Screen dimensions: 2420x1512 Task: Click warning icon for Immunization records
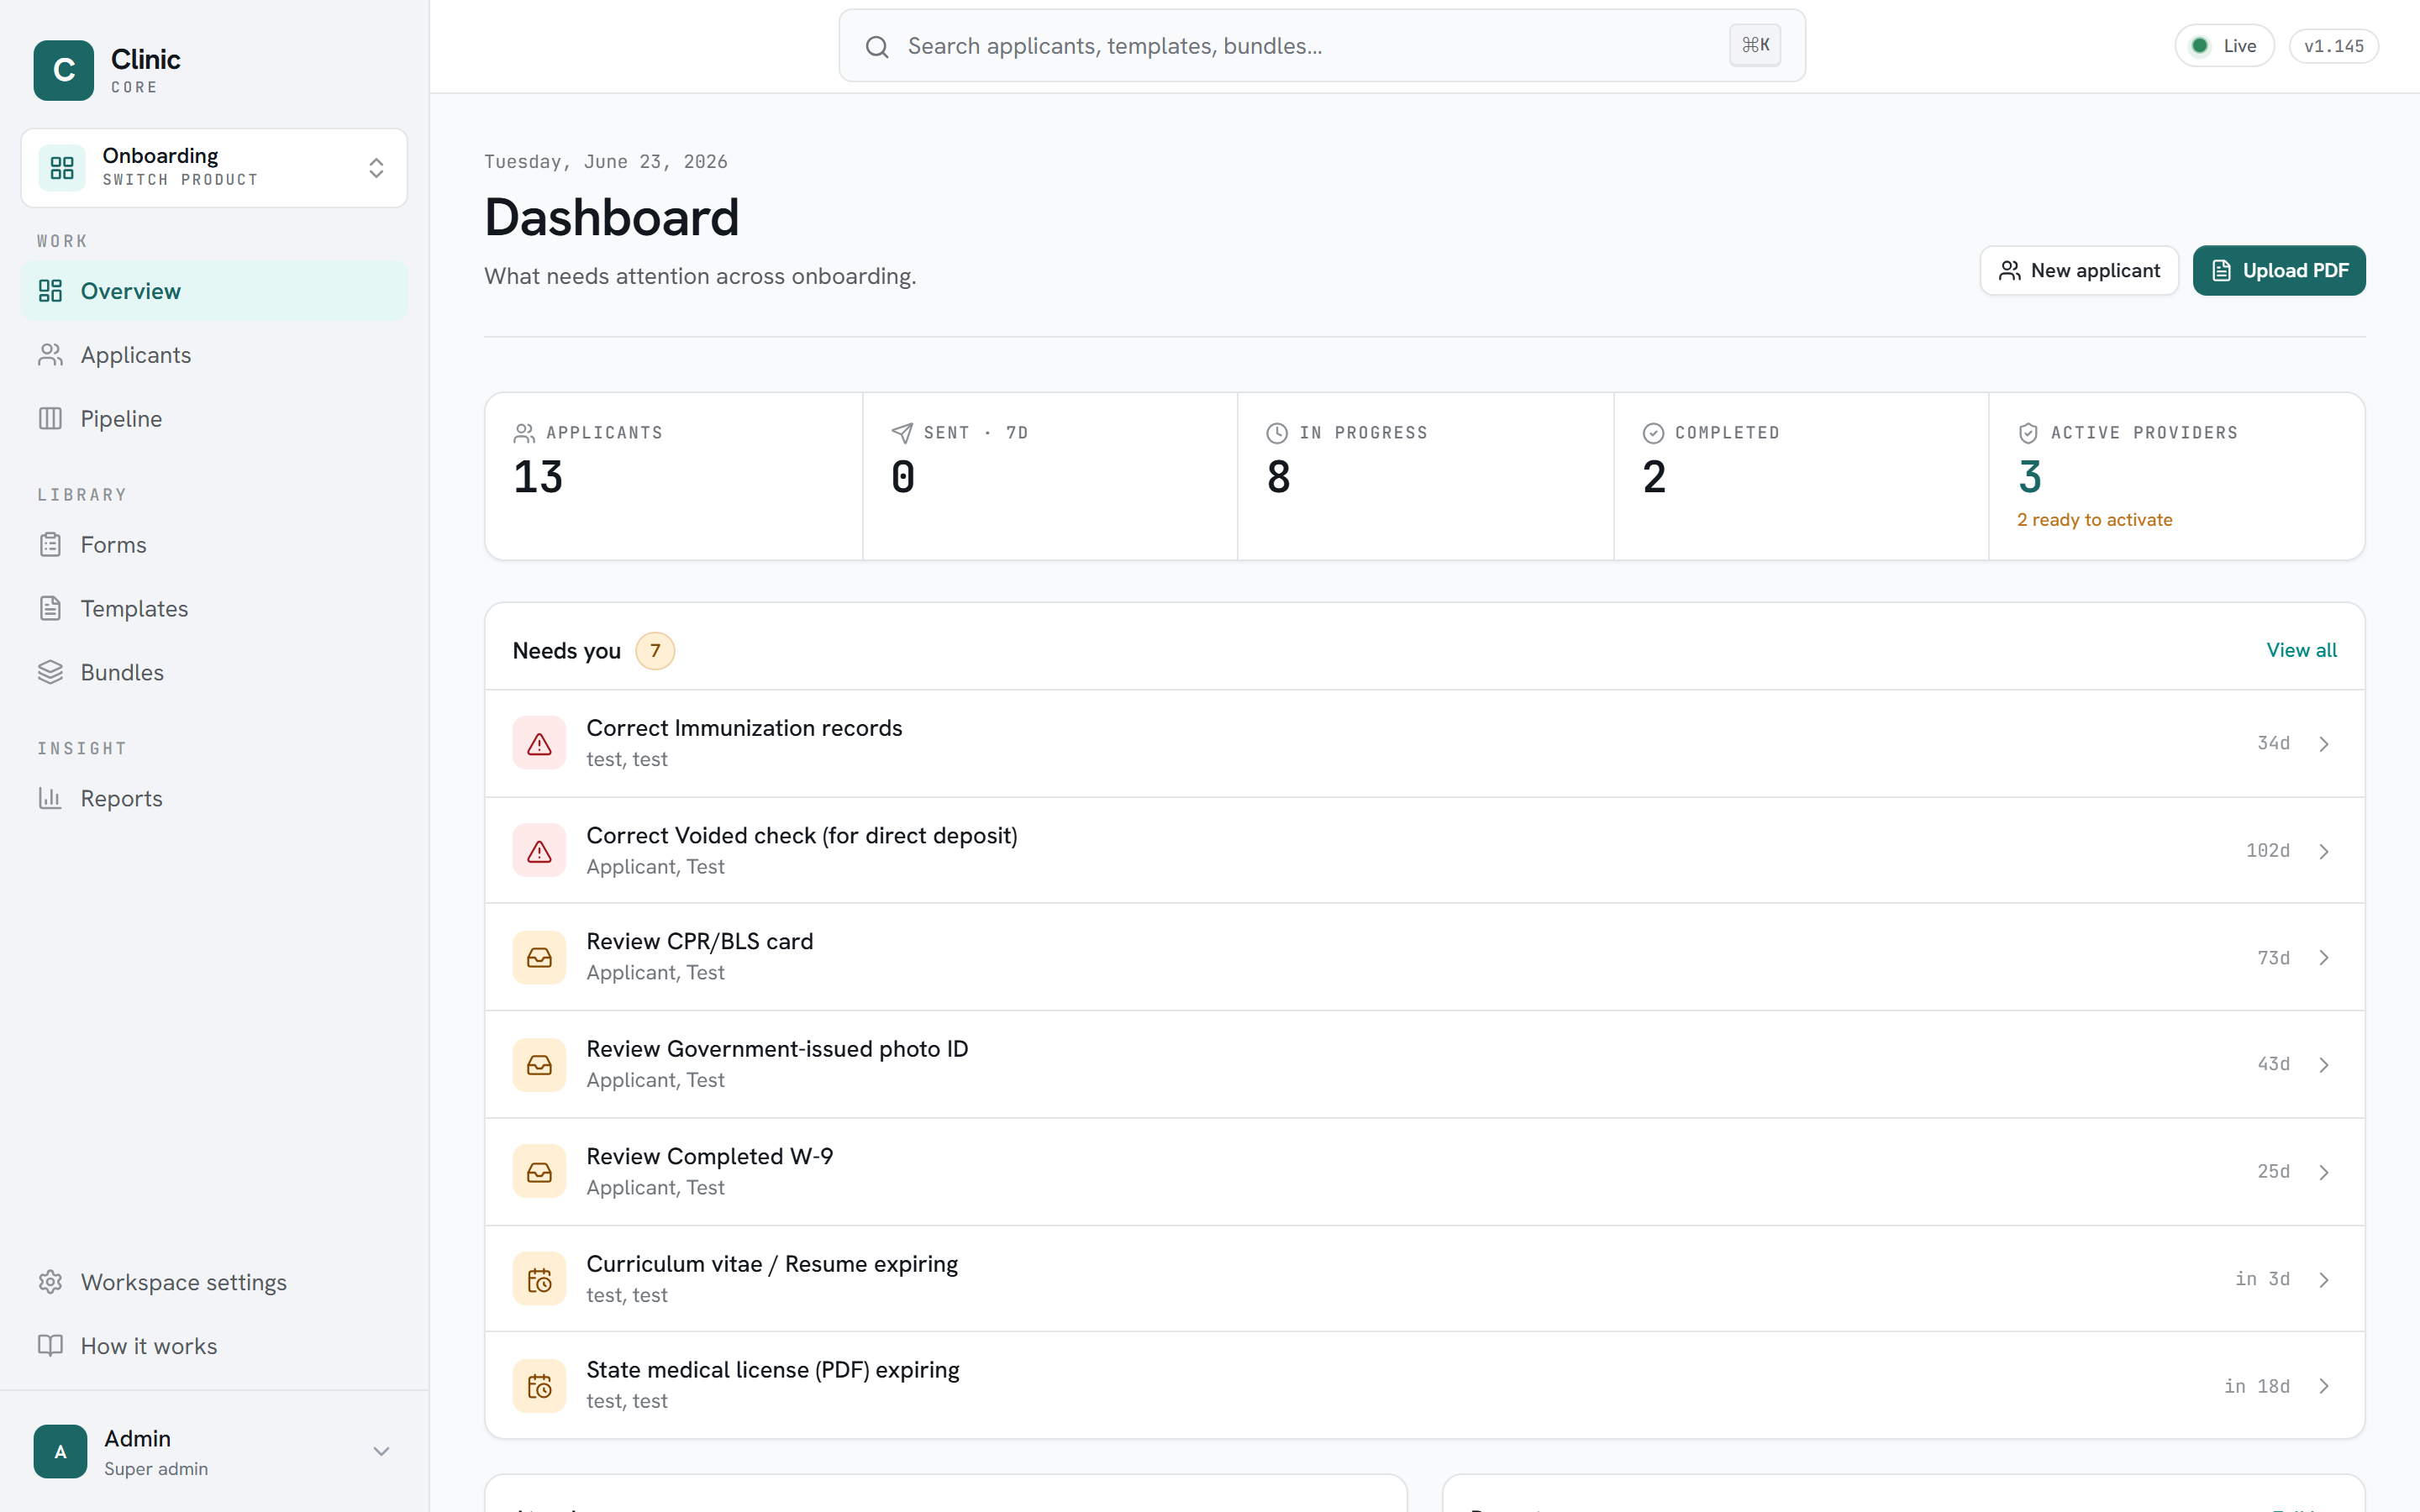click(539, 743)
